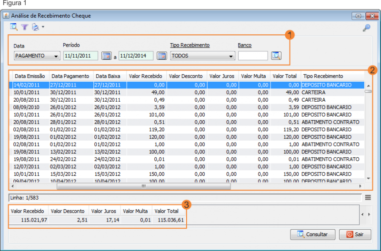Click the print toolbar icon
This screenshot has height=251, width=381.
[x=35, y=27]
